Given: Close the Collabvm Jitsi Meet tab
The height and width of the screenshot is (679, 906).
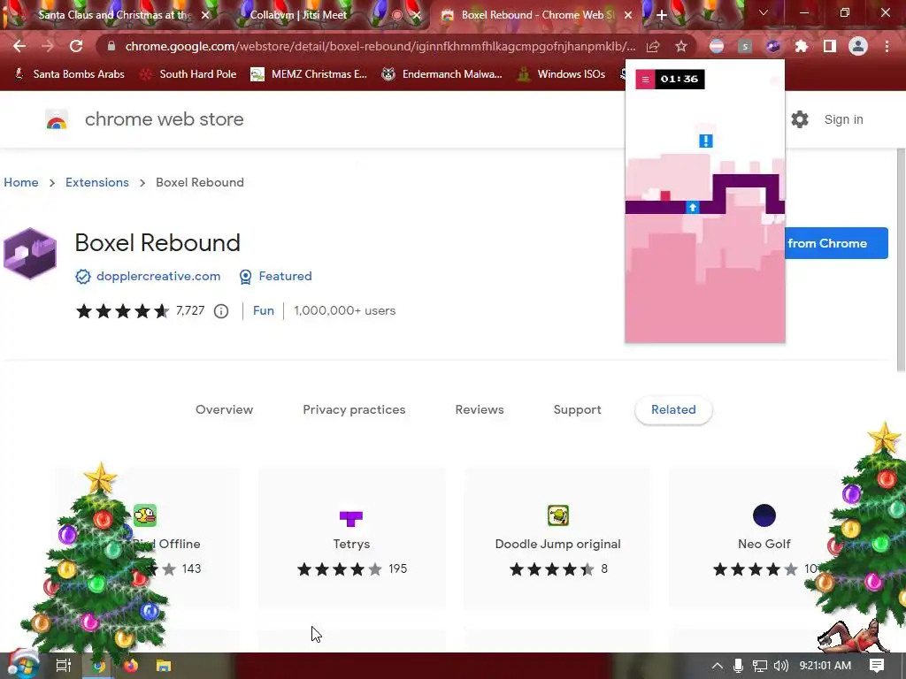Looking at the screenshot, I should click(417, 15).
